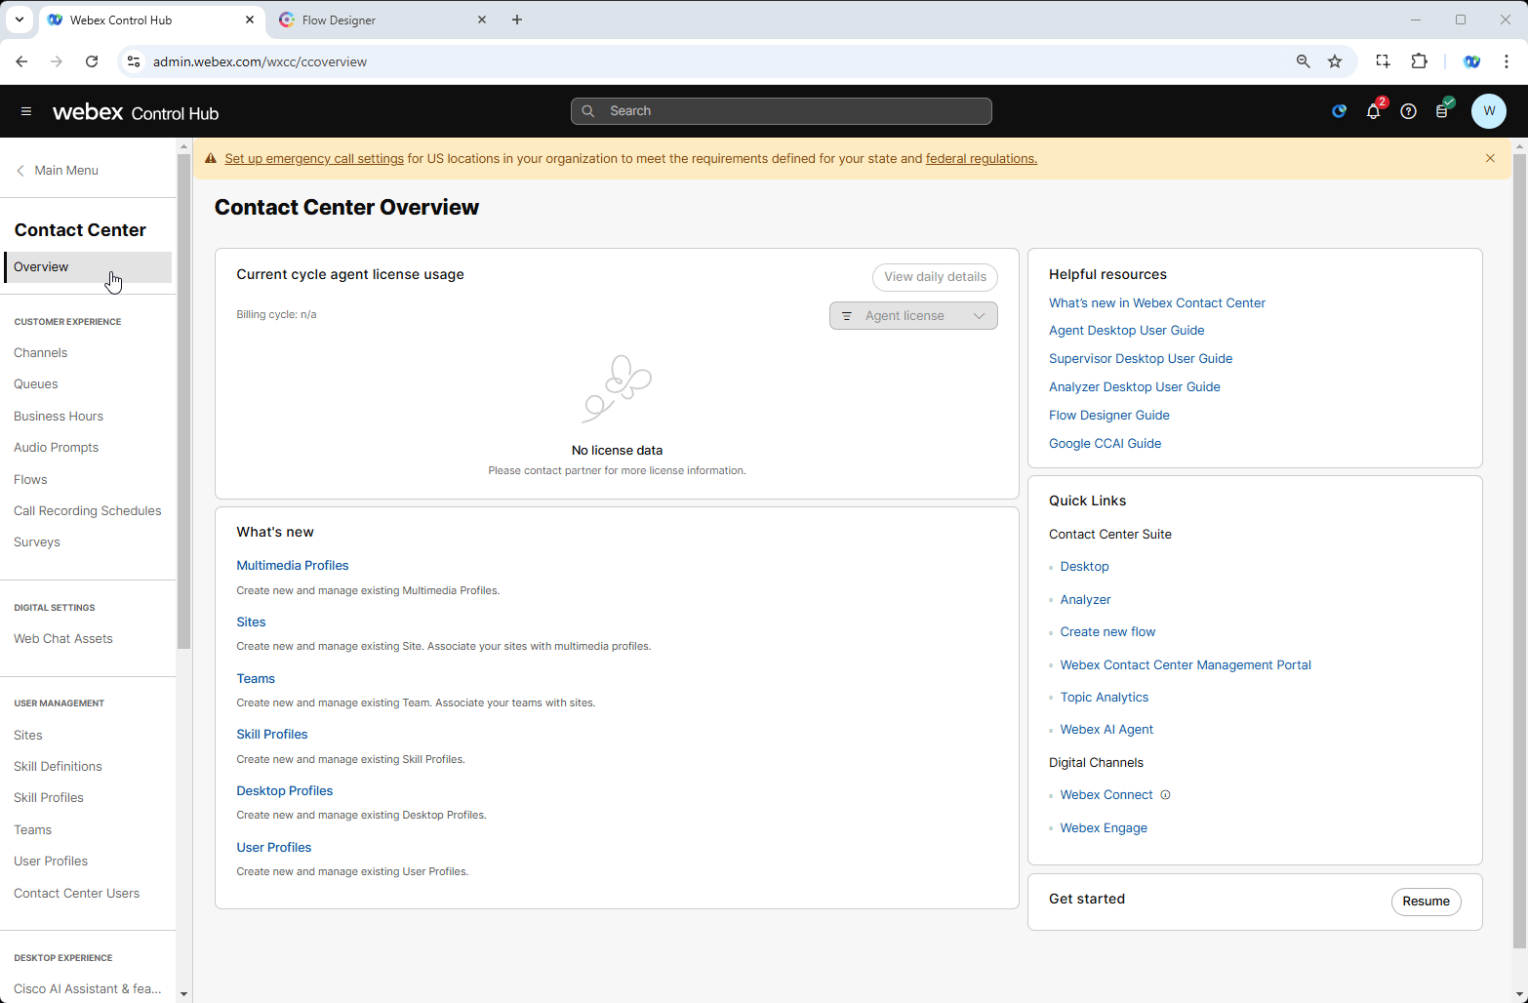Open the Webex AI assistant icon
The height and width of the screenshot is (1003, 1528).
coord(1339,111)
